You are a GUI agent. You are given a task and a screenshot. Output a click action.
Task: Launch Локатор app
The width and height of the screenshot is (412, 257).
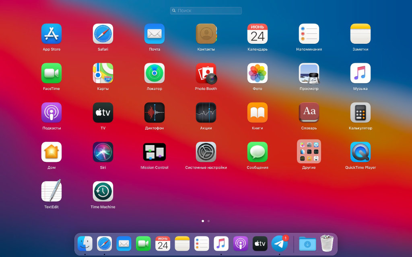[154, 73]
